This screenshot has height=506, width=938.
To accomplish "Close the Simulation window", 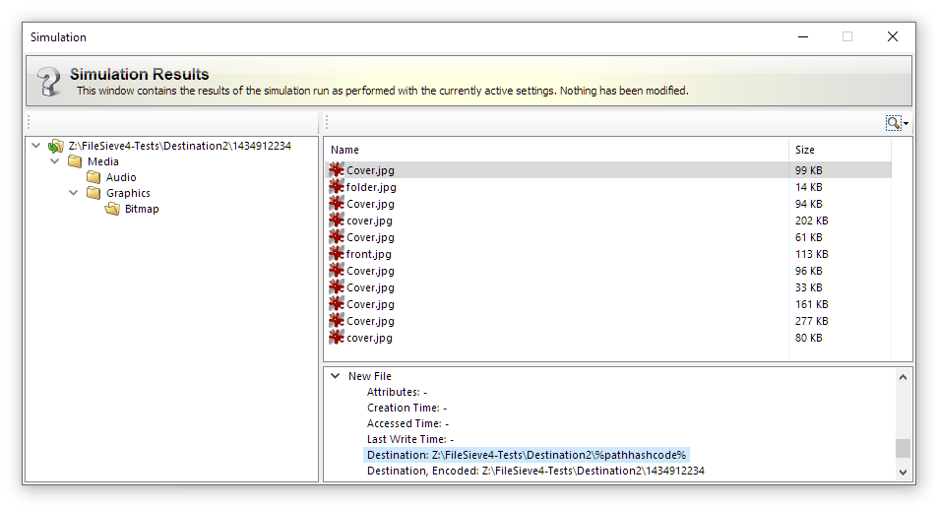I will click(x=893, y=36).
